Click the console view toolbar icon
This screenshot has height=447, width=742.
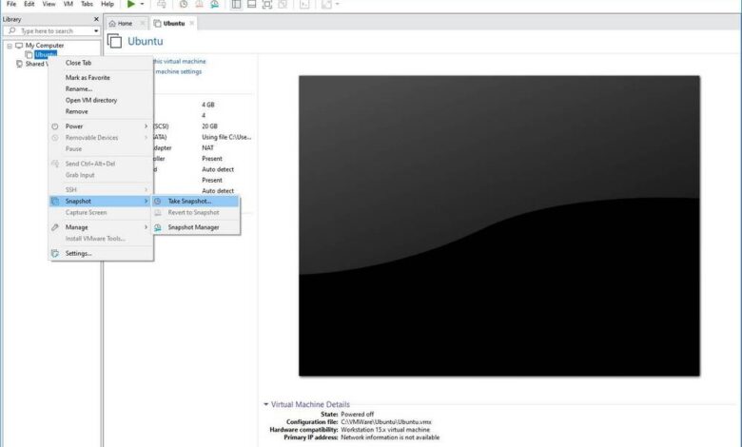(304, 4)
